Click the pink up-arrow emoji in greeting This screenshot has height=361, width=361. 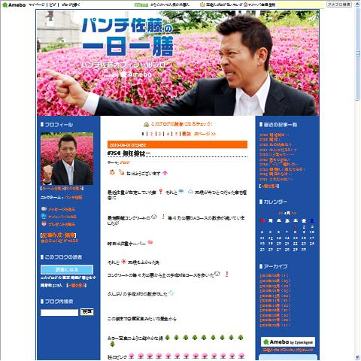coord(165,173)
